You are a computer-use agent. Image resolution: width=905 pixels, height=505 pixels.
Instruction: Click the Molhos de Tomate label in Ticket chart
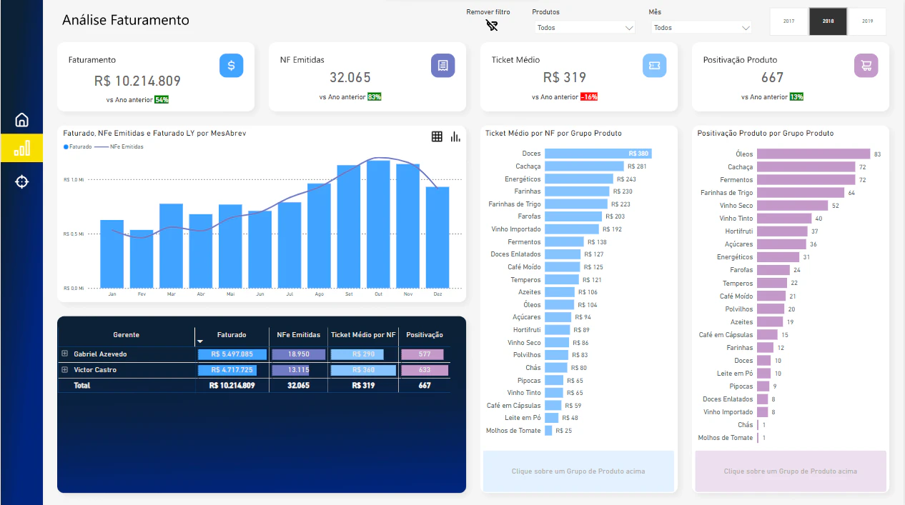(x=513, y=431)
